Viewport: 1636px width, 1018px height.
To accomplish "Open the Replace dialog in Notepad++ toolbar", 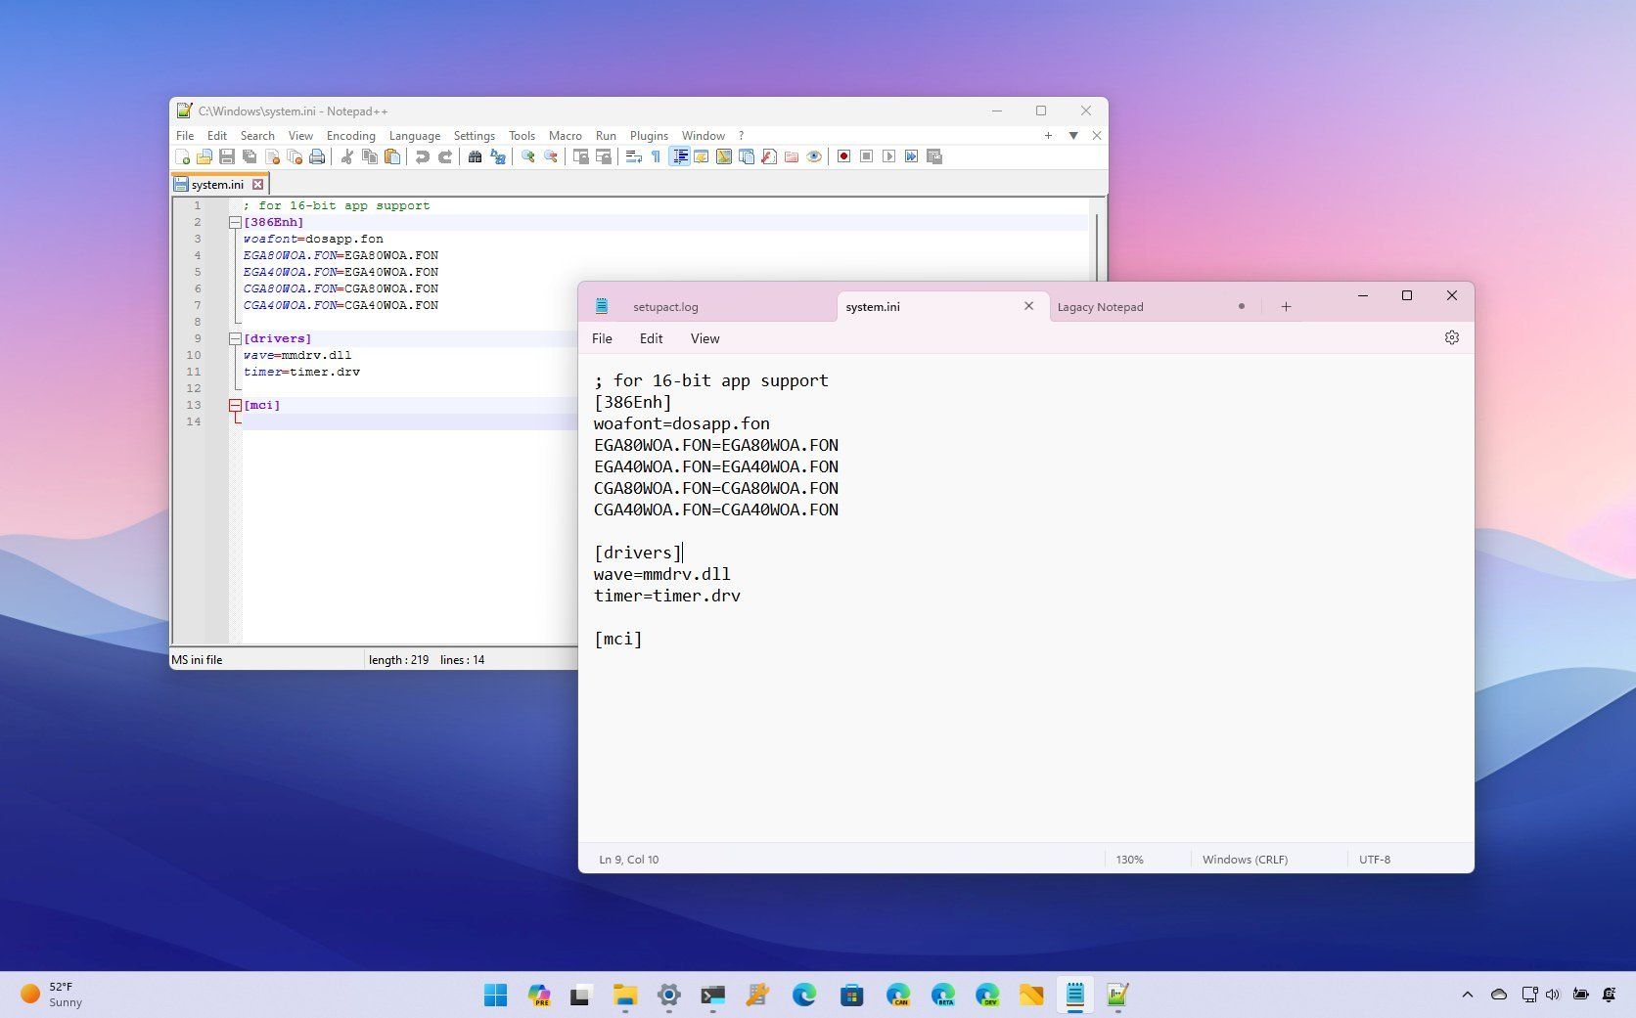I will pos(498,156).
